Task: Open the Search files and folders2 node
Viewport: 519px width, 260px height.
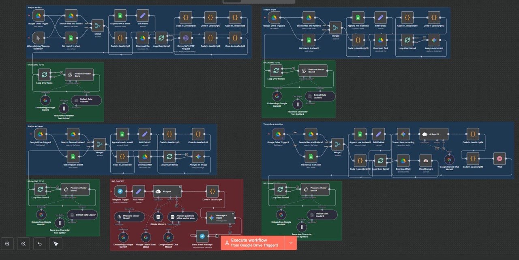Action: [x=309, y=17]
